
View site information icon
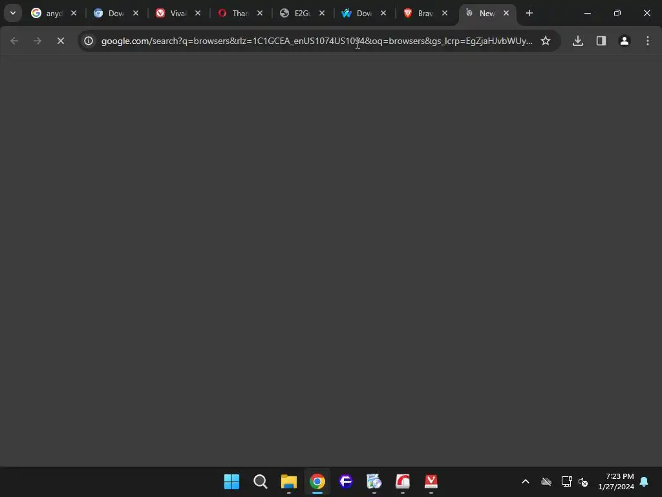88,41
